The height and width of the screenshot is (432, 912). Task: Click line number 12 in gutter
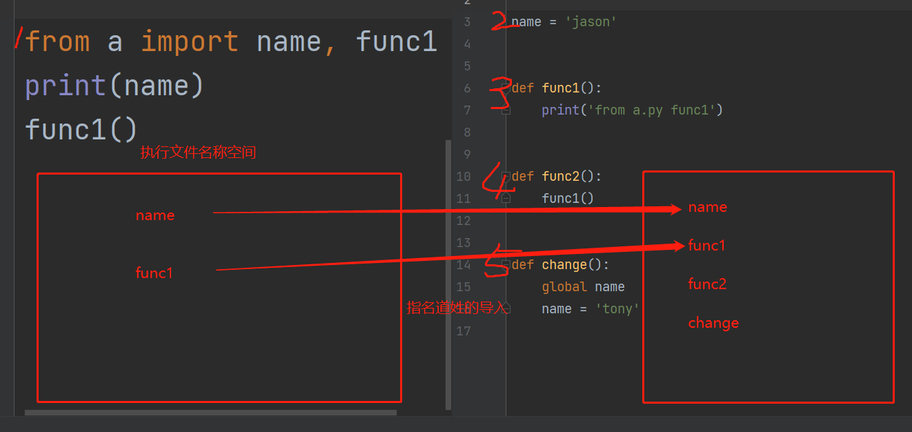pyautogui.click(x=464, y=220)
